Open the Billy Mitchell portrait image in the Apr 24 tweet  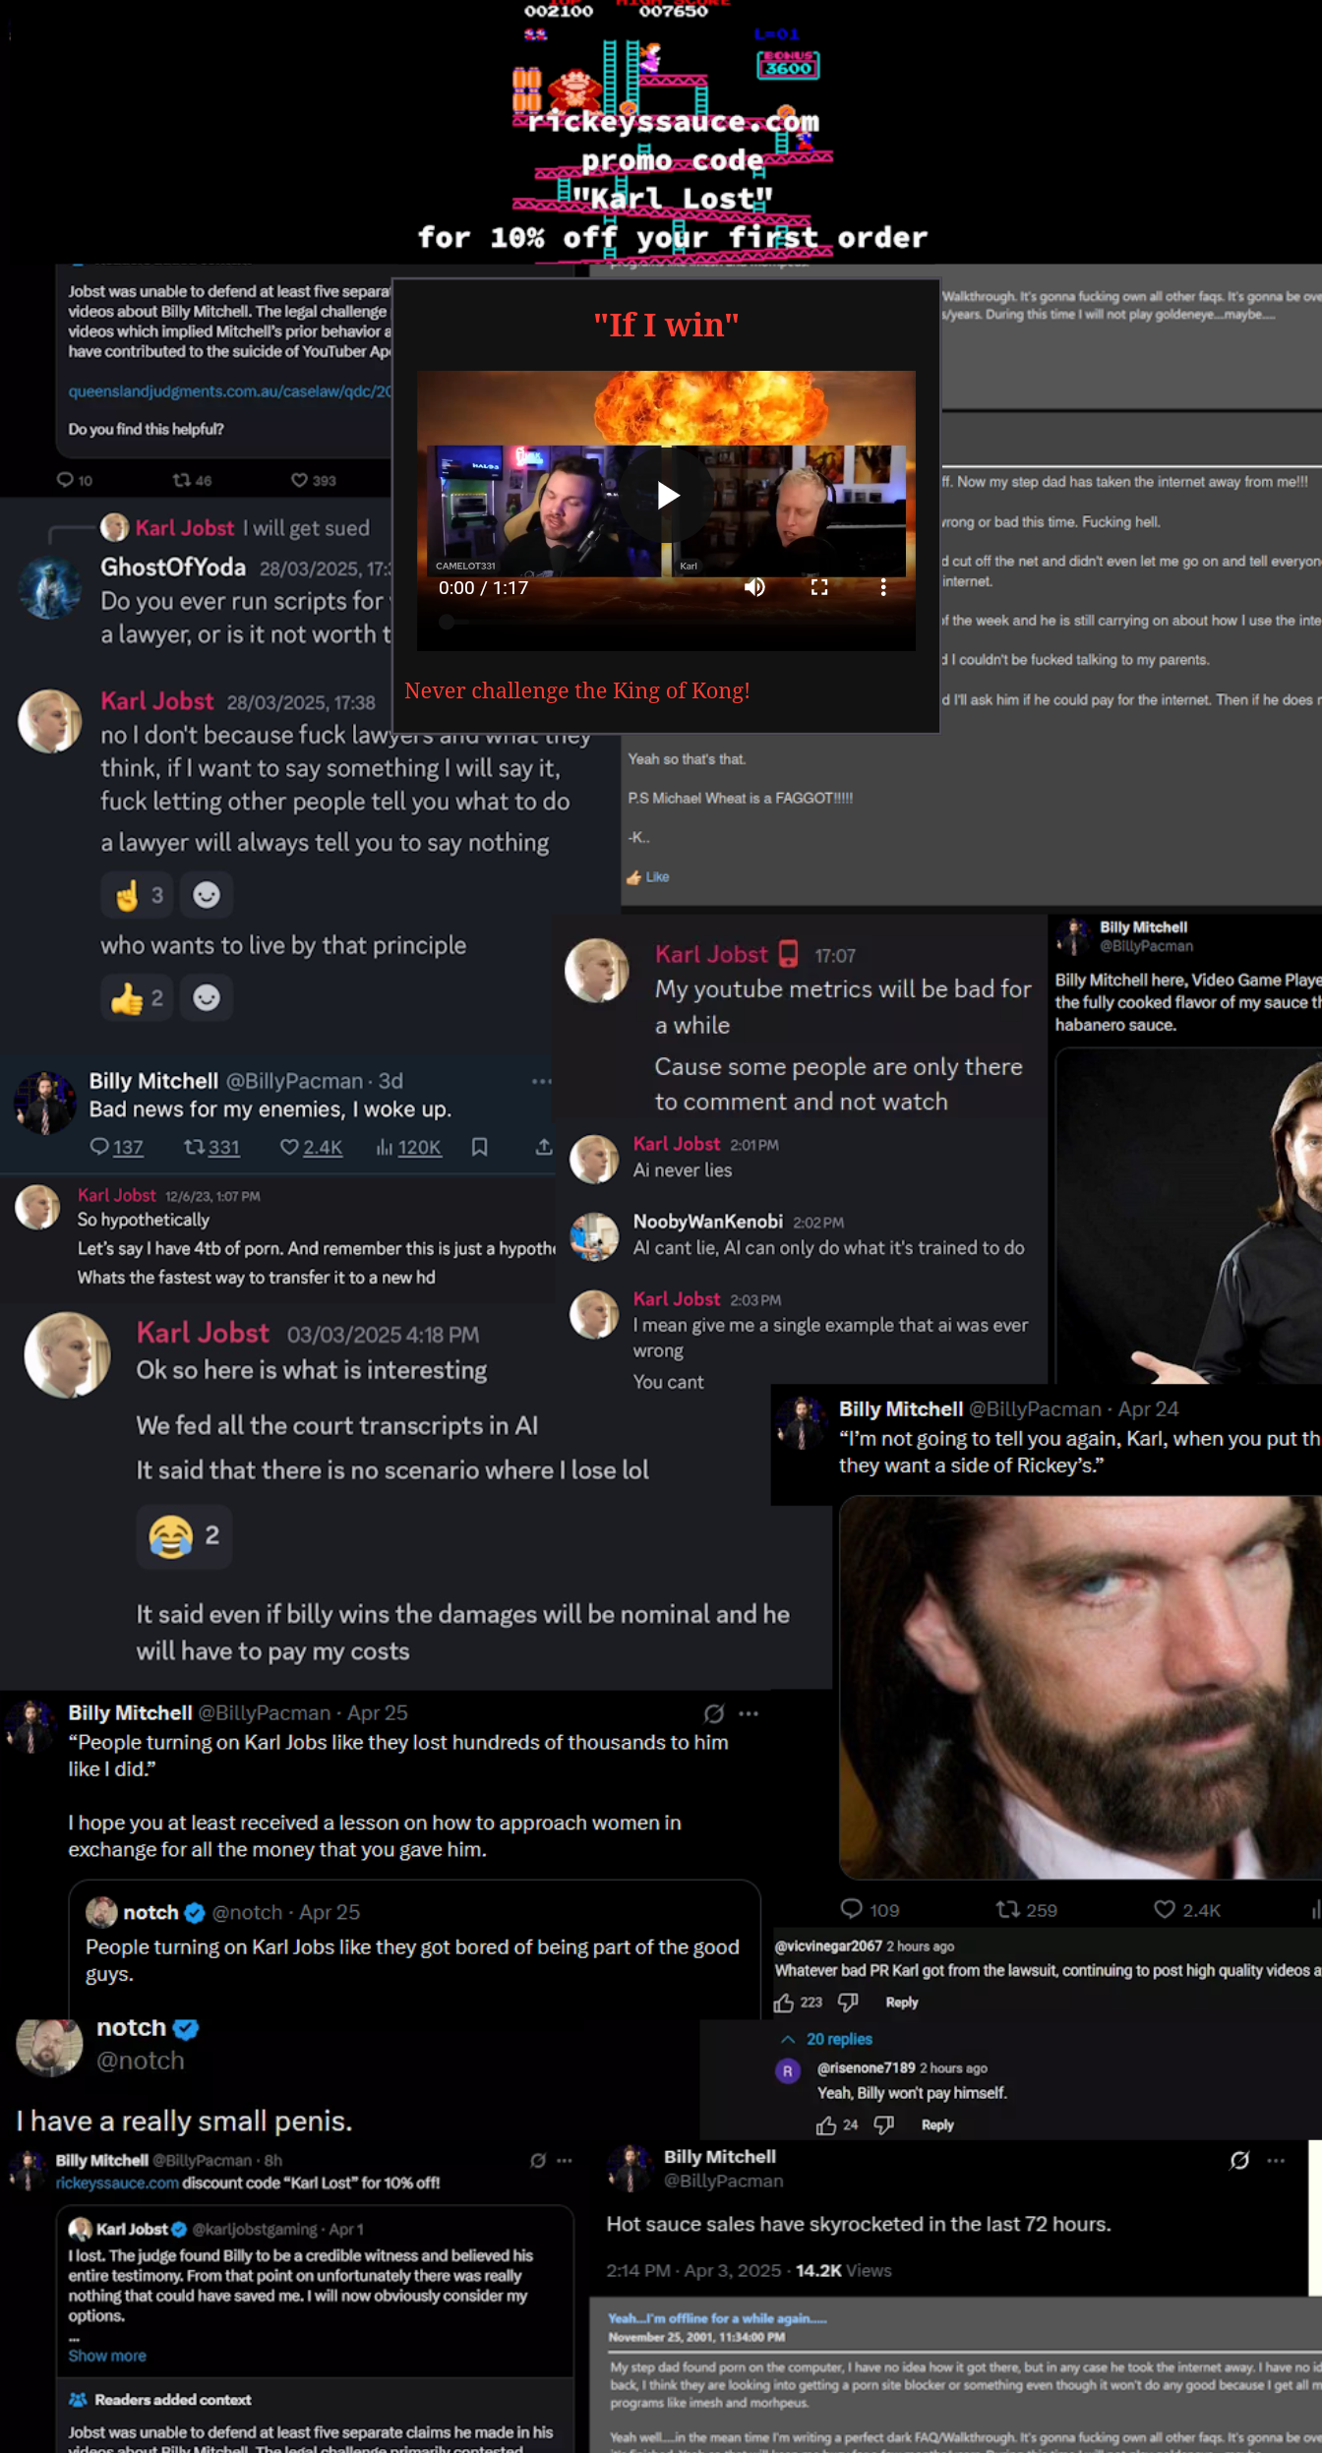(1080, 1687)
